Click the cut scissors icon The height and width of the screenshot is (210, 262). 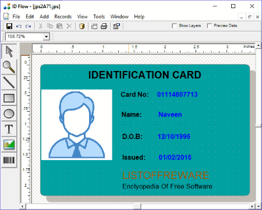[41, 26]
